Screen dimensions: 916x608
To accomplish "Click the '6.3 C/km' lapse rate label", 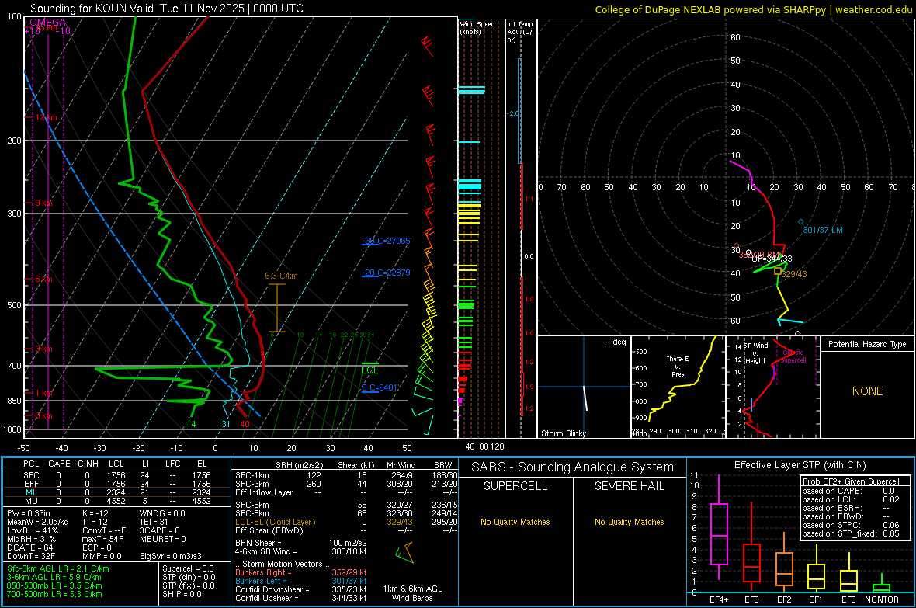I will pos(281,276).
